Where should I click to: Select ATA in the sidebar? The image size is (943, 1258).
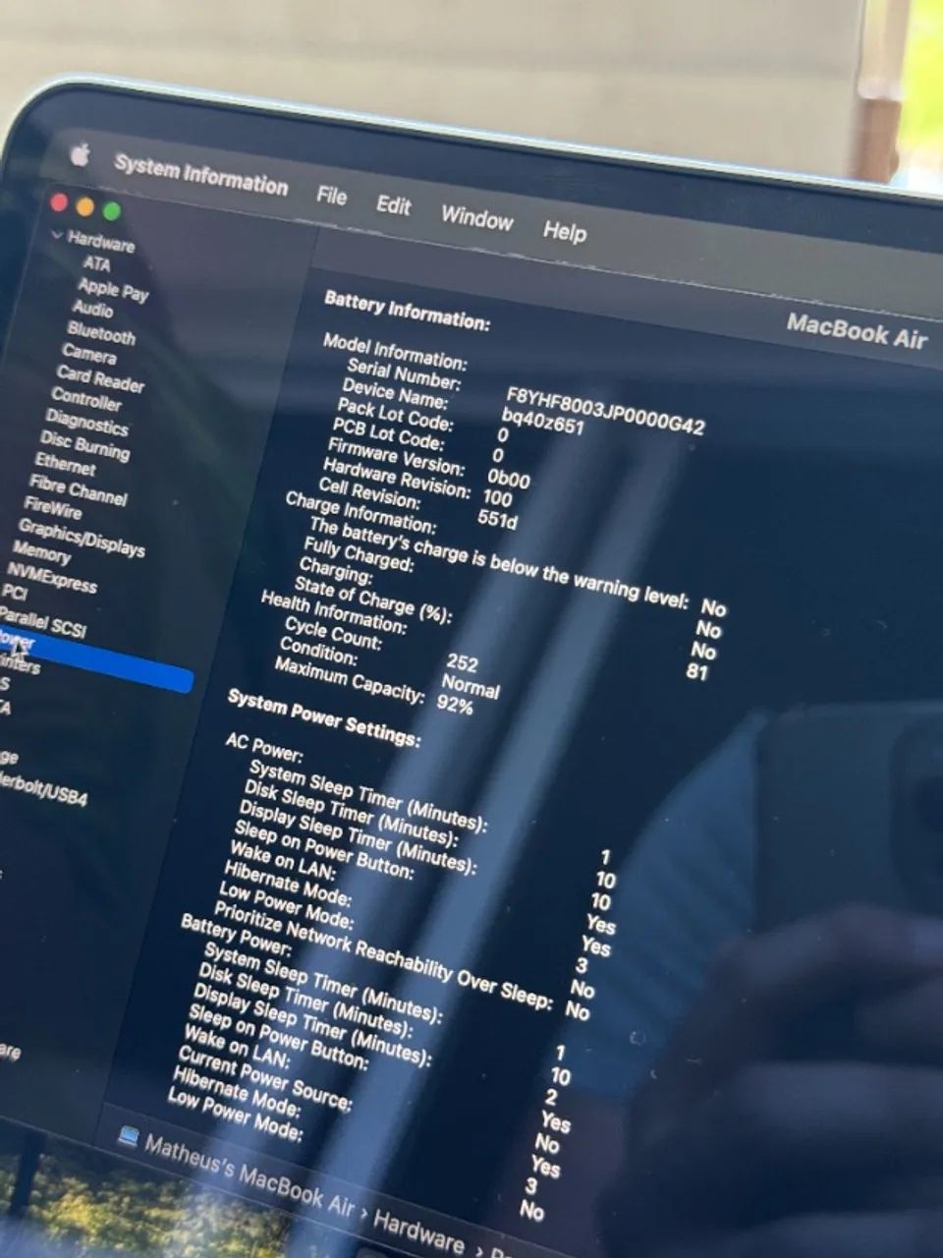pyautogui.click(x=96, y=264)
